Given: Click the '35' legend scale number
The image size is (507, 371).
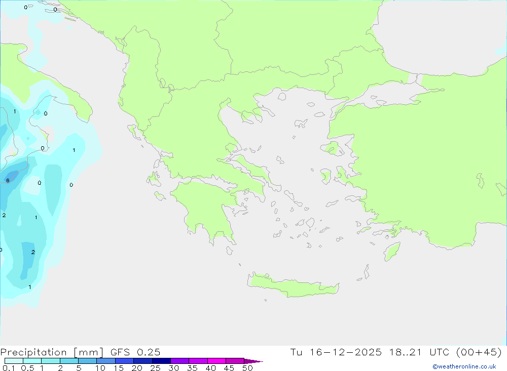Looking at the screenshot, I should tap(192, 368).
